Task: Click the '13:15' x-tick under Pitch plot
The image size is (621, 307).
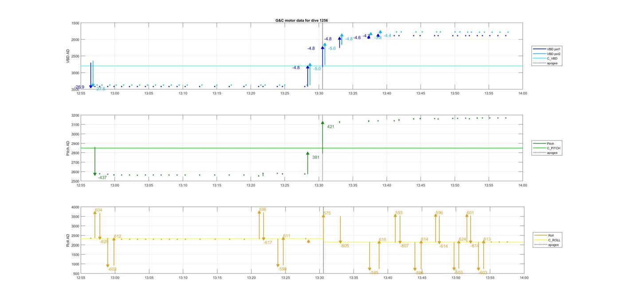Action: (x=216, y=185)
